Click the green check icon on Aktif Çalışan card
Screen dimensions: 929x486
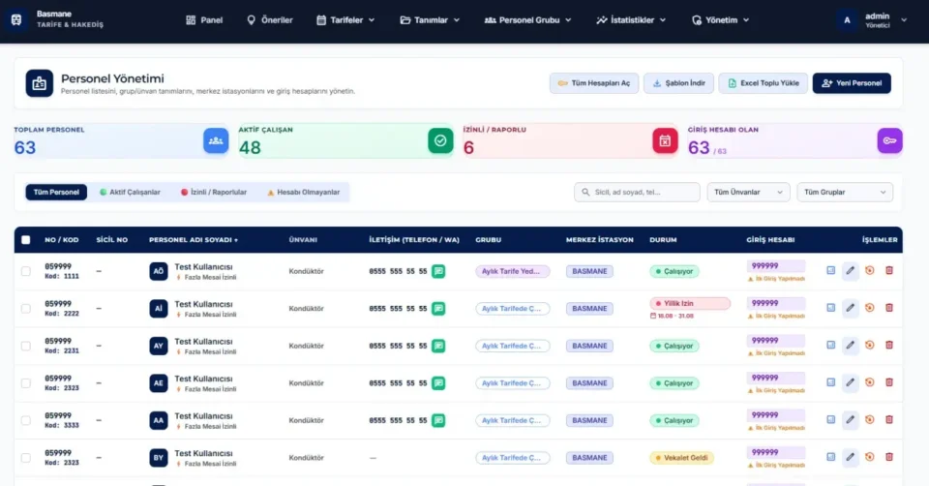pyautogui.click(x=440, y=141)
